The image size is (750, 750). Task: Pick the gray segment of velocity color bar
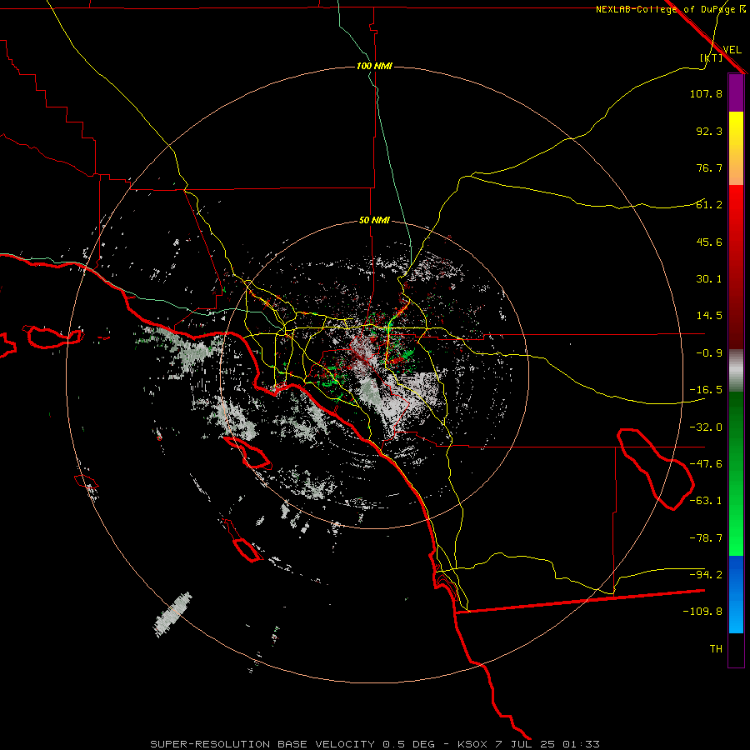coord(736,371)
